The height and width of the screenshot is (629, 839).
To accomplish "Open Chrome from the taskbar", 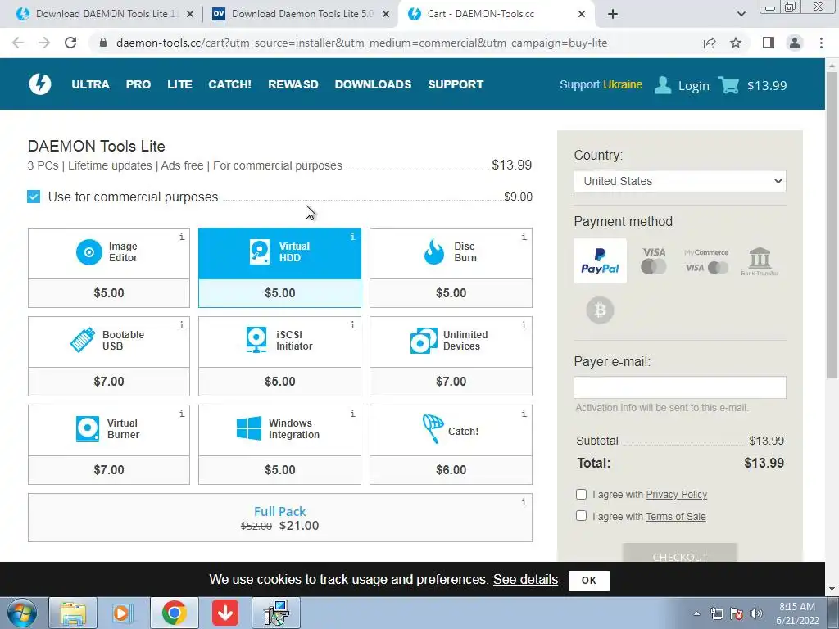I will pos(174,613).
